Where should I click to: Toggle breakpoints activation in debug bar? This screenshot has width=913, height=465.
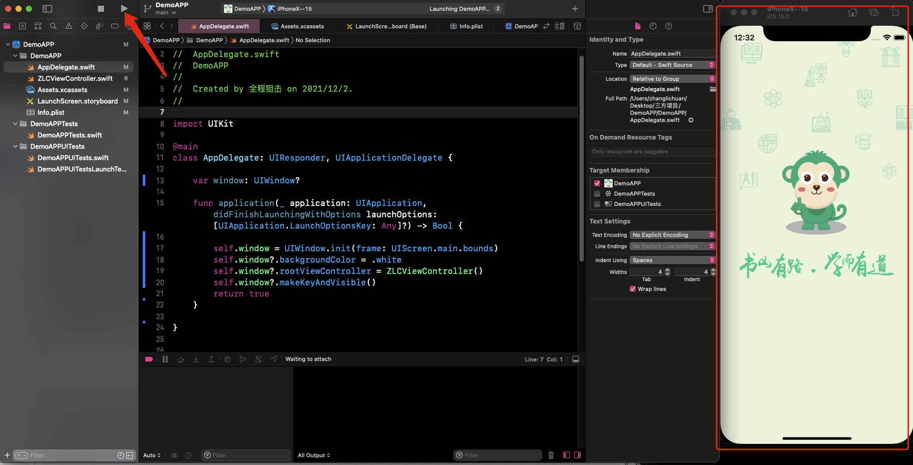(149, 359)
